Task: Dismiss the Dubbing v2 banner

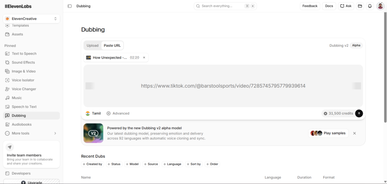Action: click(354, 133)
